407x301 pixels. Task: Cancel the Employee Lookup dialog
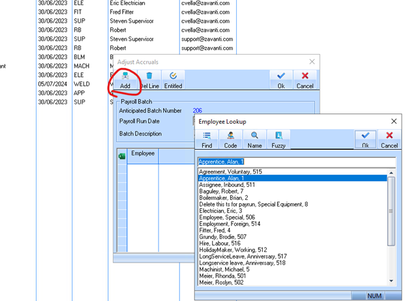pyautogui.click(x=389, y=139)
